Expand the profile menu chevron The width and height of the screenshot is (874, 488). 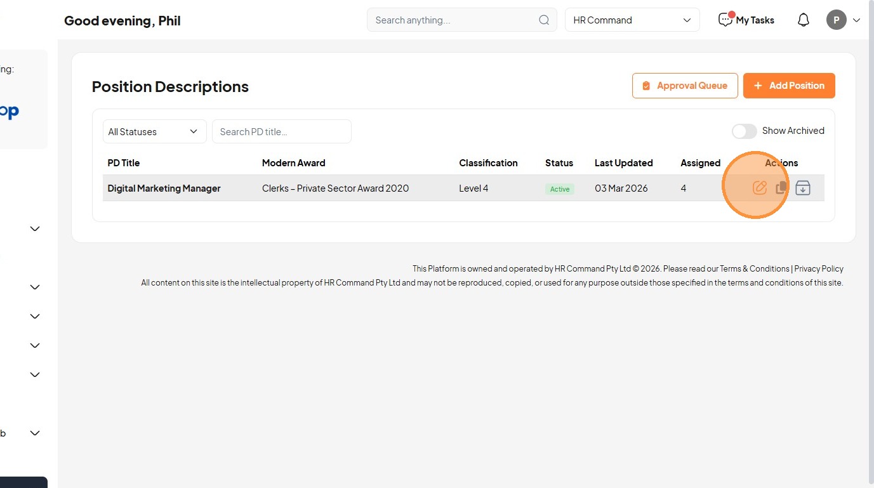856,20
